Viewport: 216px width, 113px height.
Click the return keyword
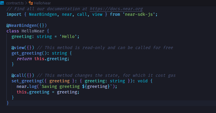click(24, 59)
